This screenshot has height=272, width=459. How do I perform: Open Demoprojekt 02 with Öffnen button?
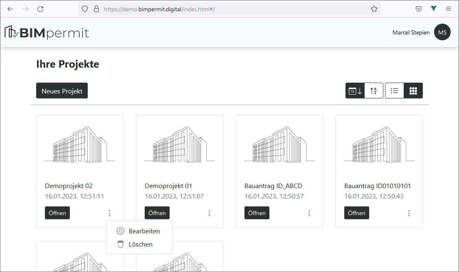57,213
